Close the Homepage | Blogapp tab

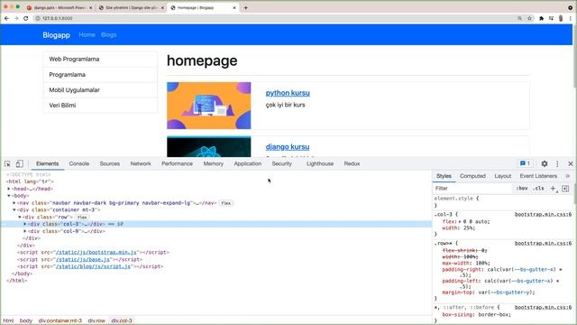click(234, 7)
